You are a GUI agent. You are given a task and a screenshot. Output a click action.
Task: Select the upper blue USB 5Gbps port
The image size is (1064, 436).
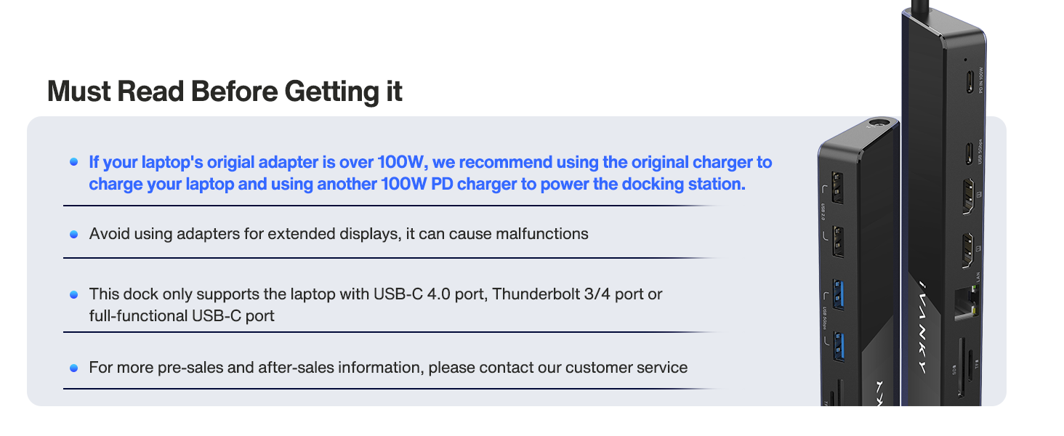(838, 292)
